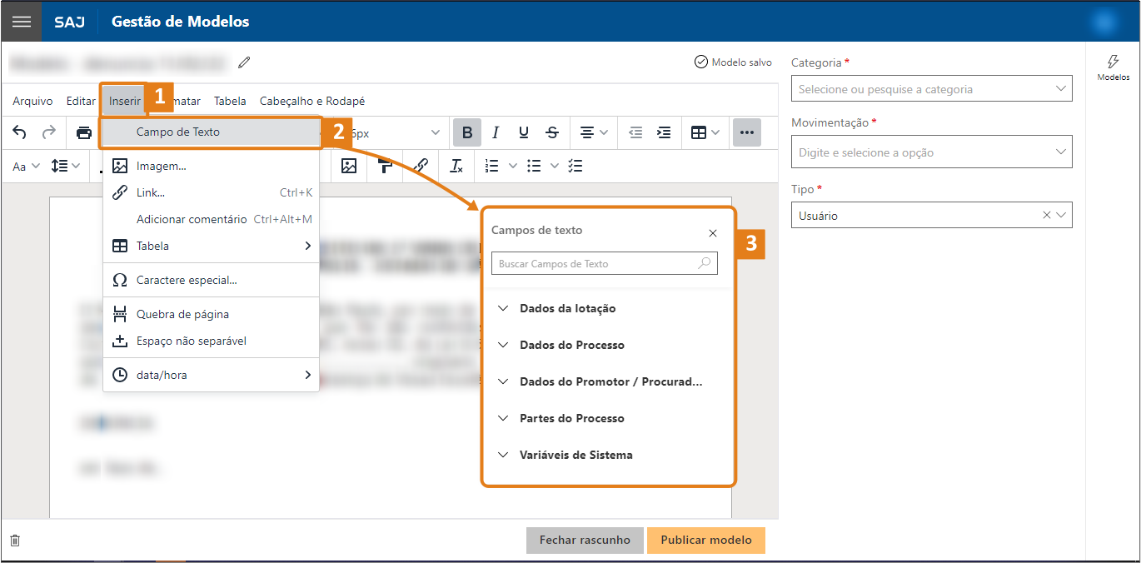Click the trash icon at bottom left

click(x=14, y=540)
